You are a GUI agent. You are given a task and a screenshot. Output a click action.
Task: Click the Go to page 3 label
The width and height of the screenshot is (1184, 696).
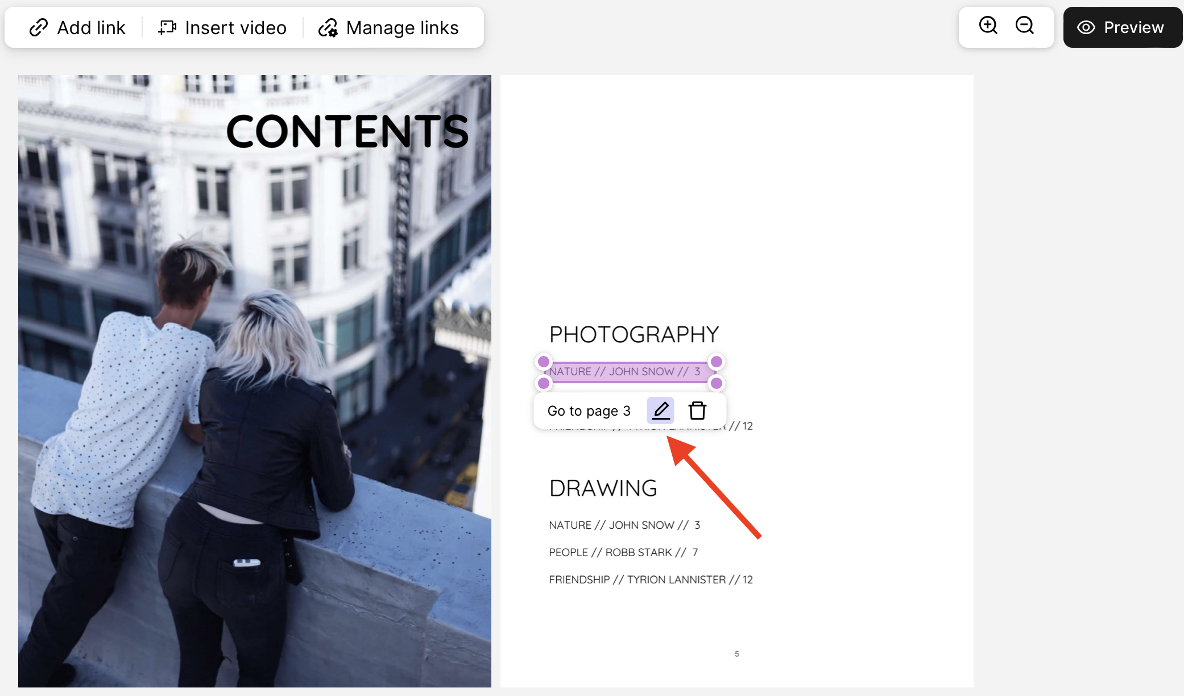click(x=589, y=411)
